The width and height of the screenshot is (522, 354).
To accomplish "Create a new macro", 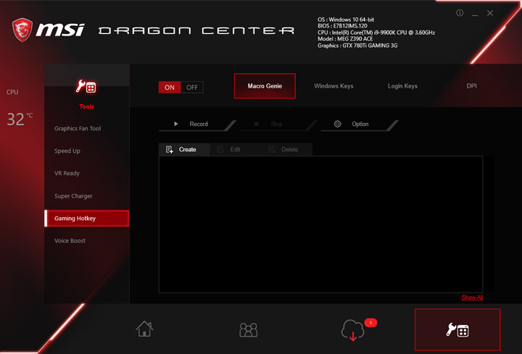I will 184,150.
